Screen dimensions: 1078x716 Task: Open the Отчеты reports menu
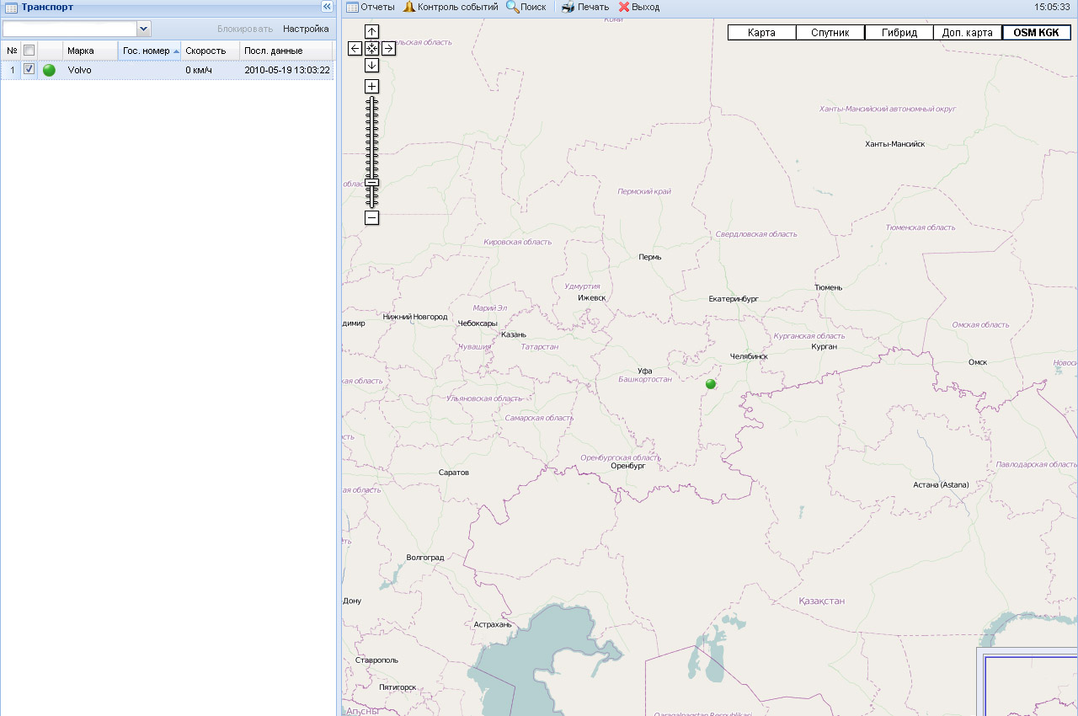pyautogui.click(x=371, y=7)
